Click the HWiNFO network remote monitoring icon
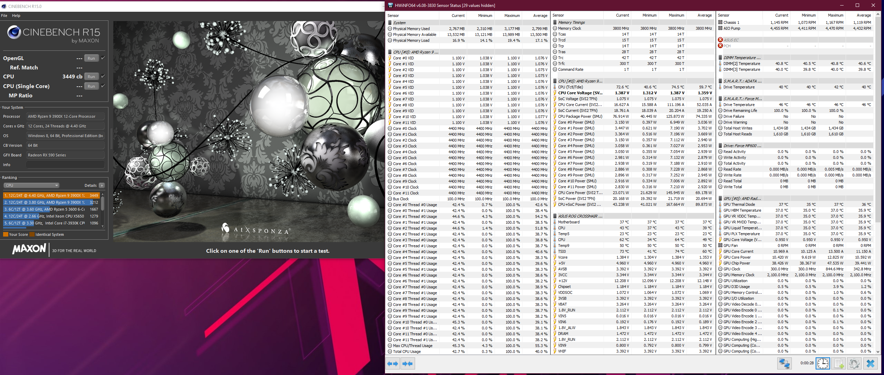Screen dimensions: 884x375 784,364
